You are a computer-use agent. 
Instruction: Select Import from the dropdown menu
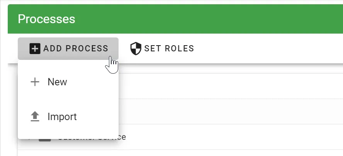click(62, 117)
